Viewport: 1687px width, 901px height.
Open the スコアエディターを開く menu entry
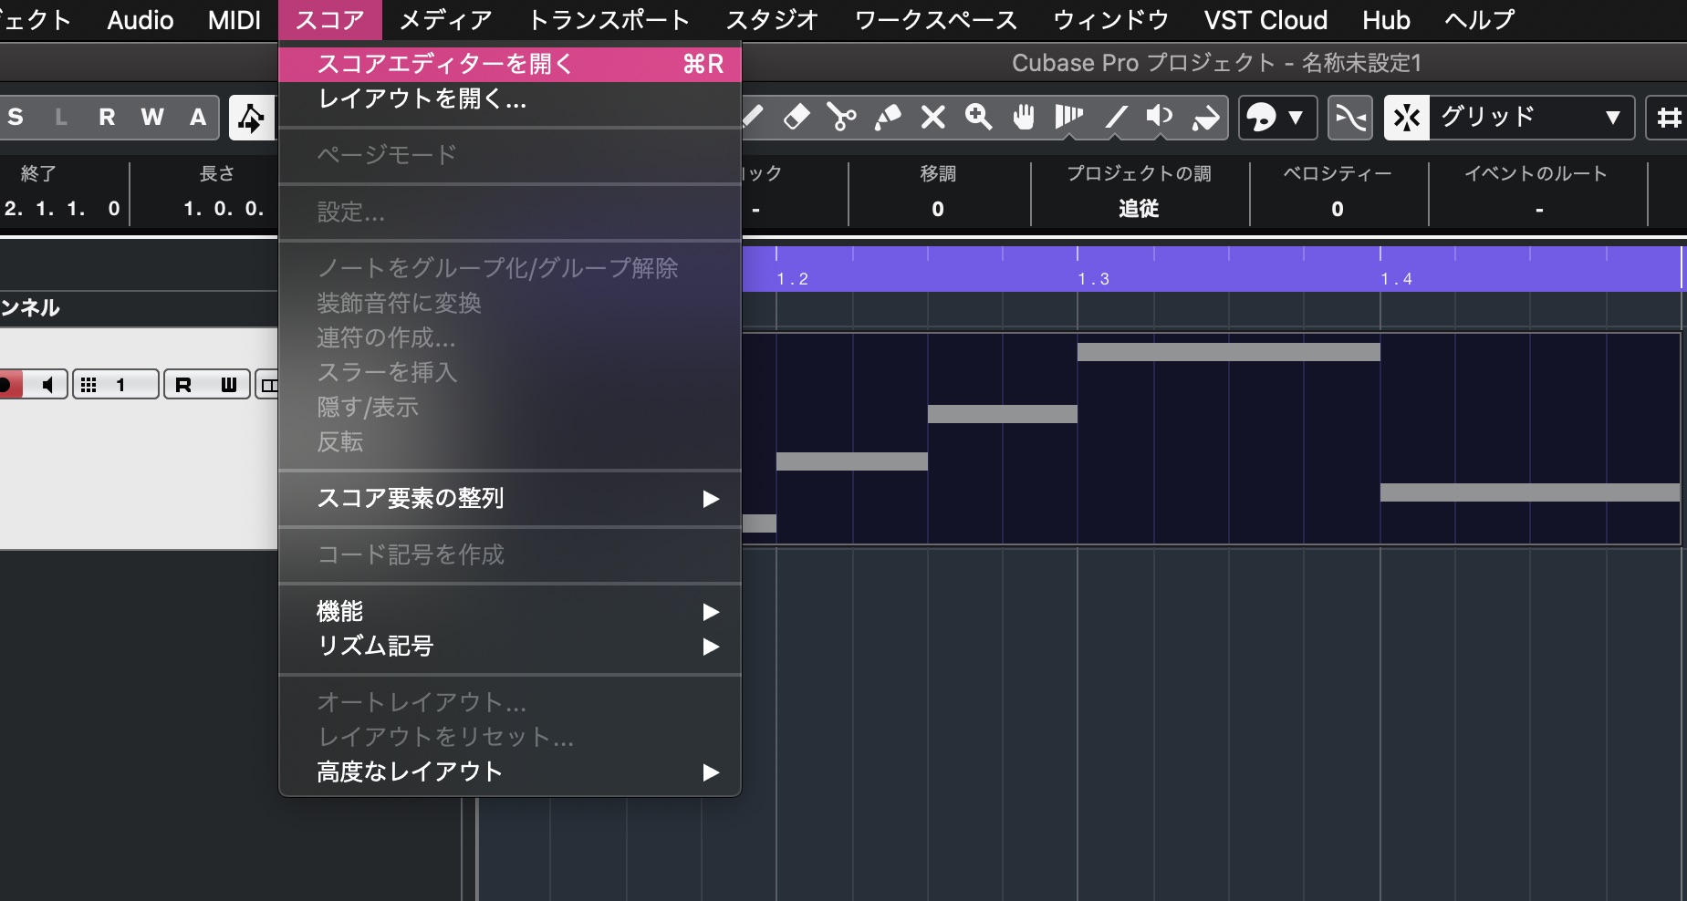coord(509,64)
